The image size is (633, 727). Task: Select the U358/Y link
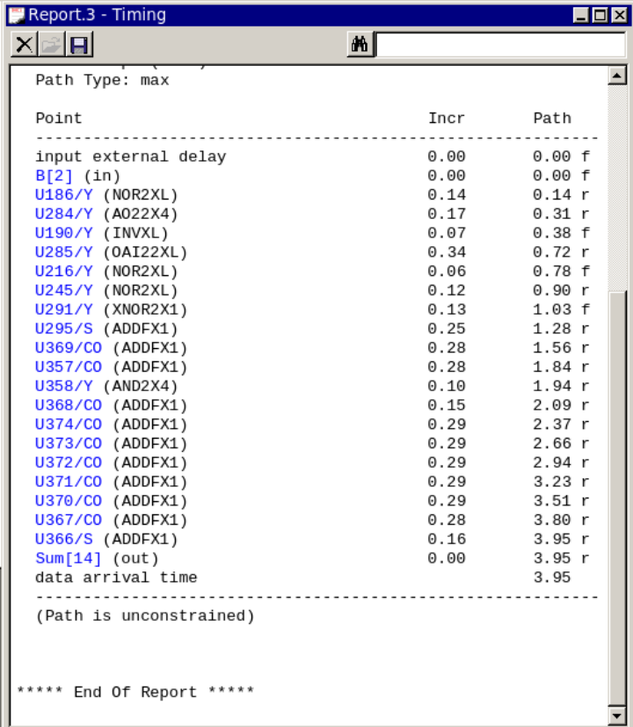(64, 386)
